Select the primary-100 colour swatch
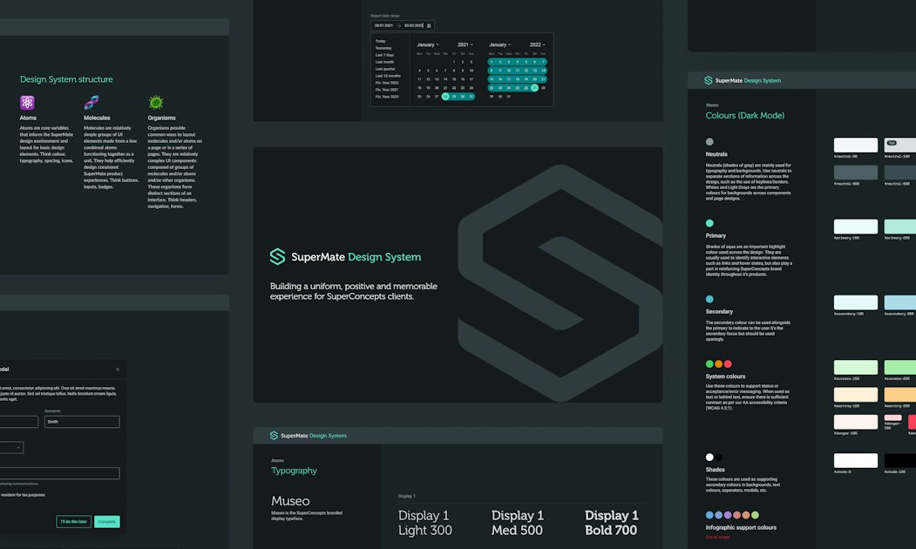 click(855, 227)
